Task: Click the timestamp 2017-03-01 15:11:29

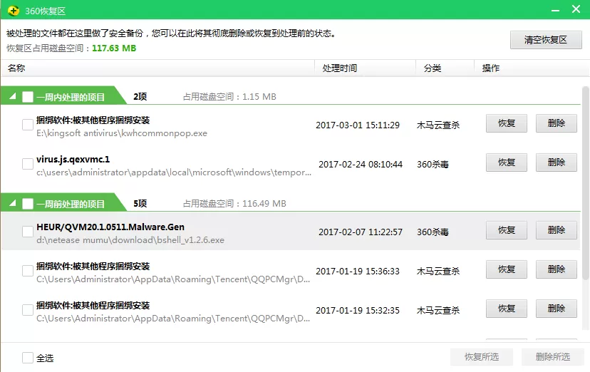Action: click(x=358, y=125)
